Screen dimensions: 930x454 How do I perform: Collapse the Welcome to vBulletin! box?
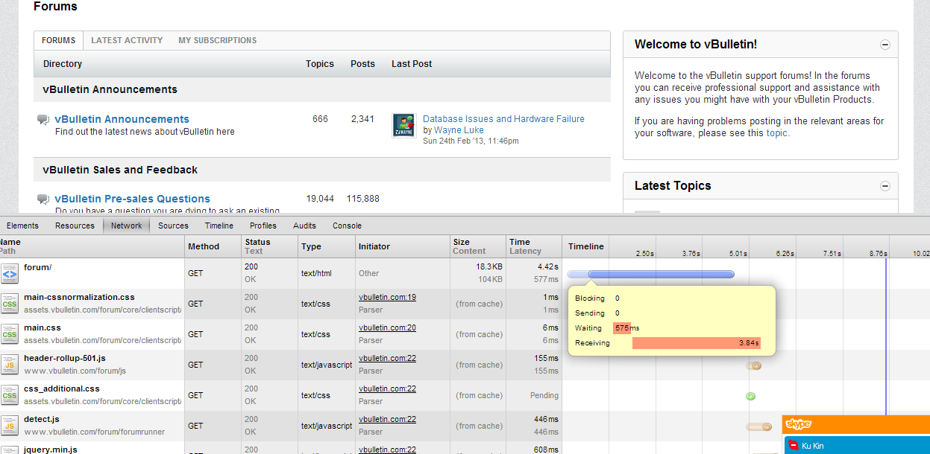885,45
